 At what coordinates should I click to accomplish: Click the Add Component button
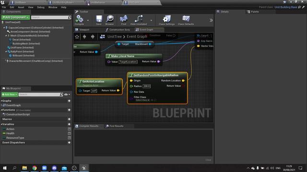coord(16,17)
